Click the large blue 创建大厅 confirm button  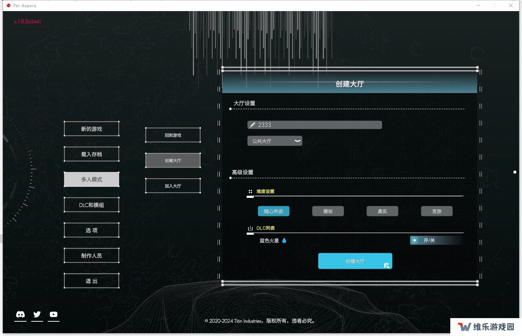point(355,261)
